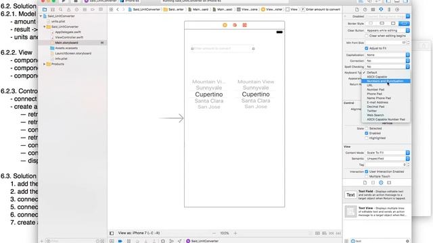
Task: Open units.plist in navigator
Action: point(58,21)
